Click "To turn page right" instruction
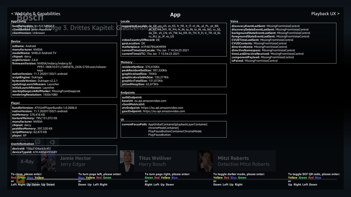The width and height of the screenshot is (351, 197). click(x=167, y=174)
